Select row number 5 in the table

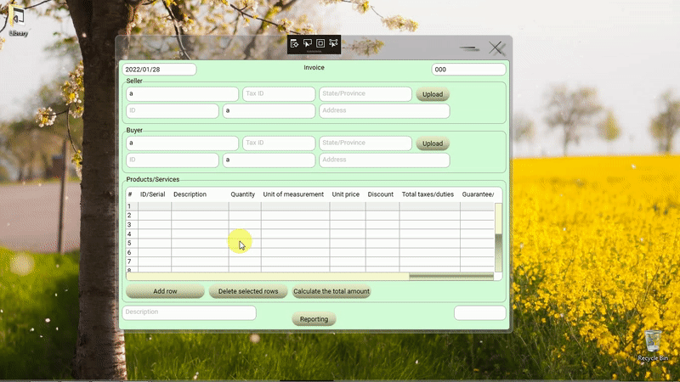point(129,243)
